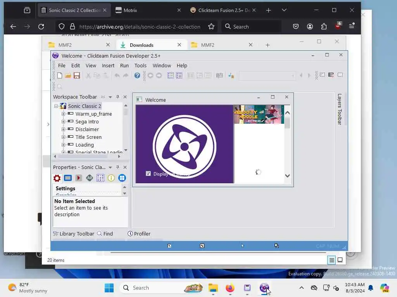
Task: Click the Runtime options red play icon
Action: [78, 178]
